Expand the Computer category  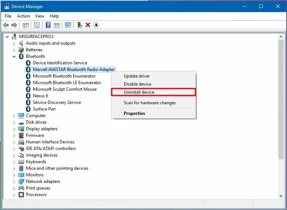tap(14, 116)
